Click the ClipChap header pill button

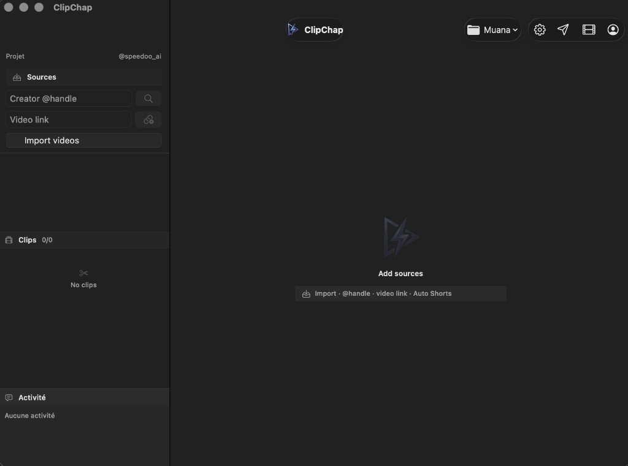click(x=315, y=29)
